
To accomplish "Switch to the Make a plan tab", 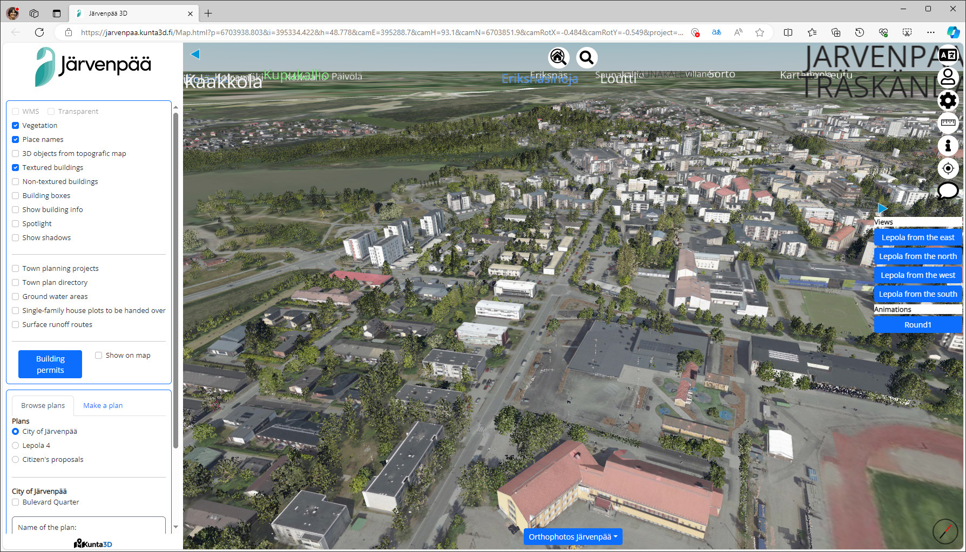I will [x=103, y=406].
